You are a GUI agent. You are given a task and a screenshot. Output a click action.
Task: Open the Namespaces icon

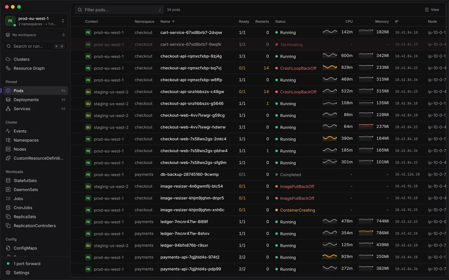click(8, 140)
